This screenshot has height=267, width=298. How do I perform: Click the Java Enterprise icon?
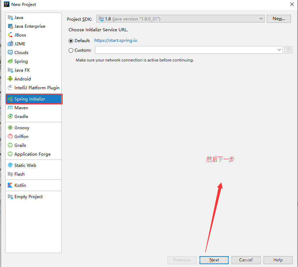(x=10, y=26)
